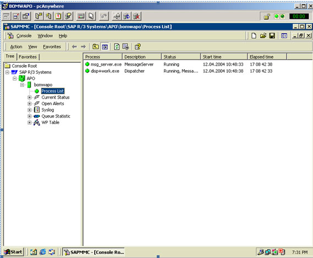Viewport: 313px width, 258px height.
Task: Click the yellow Help question mark icon
Action: pyautogui.click(x=138, y=47)
